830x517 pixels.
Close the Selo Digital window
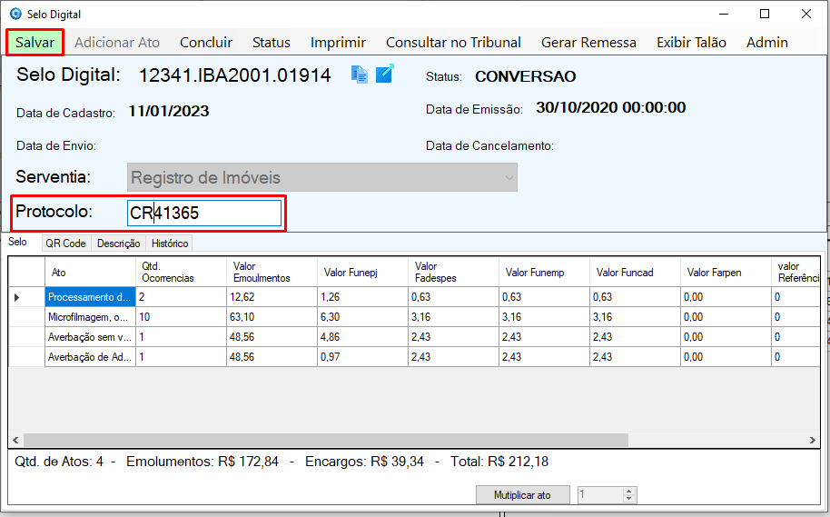tap(806, 14)
